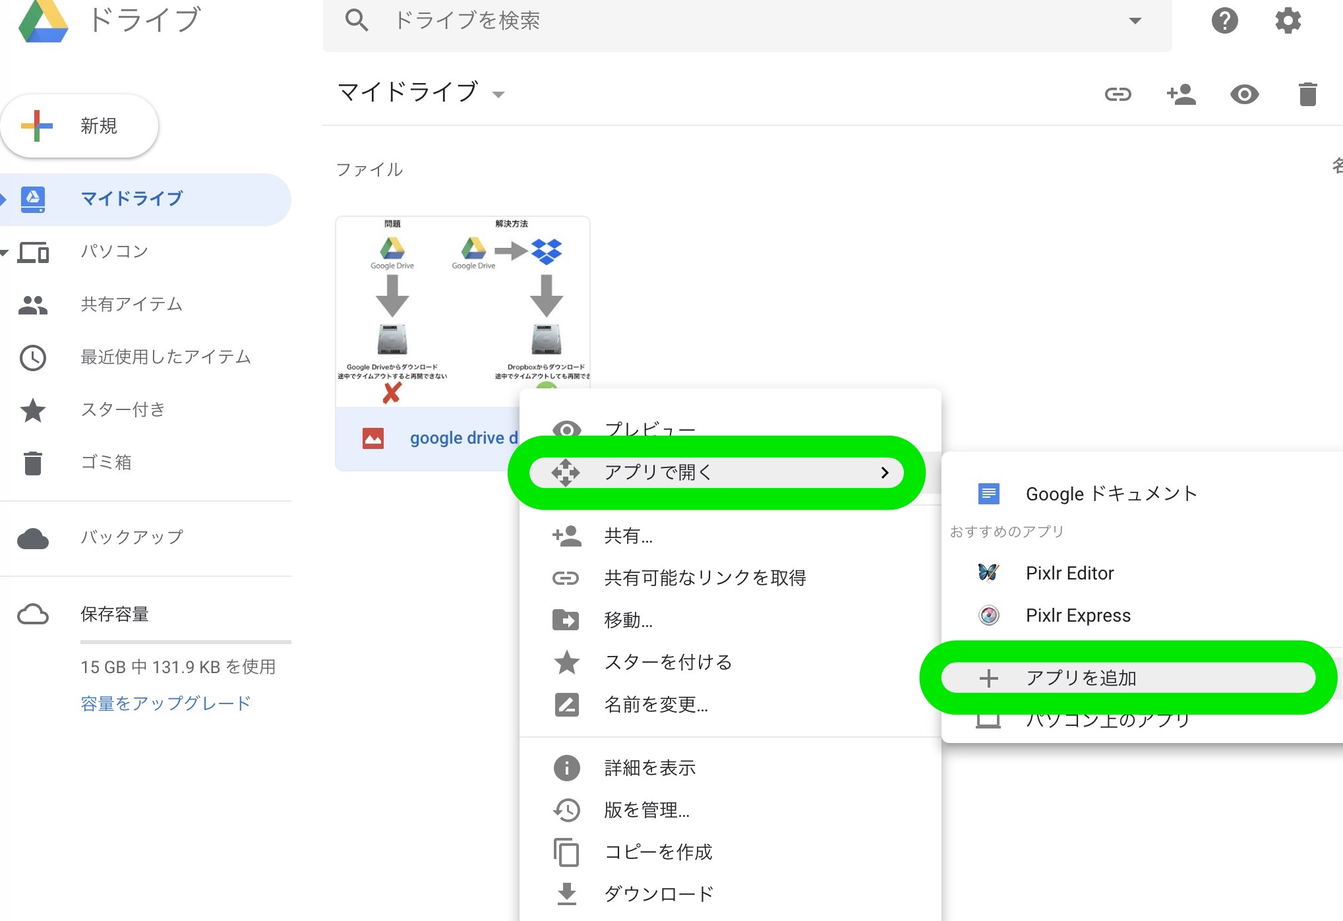Click the get shareable link toolbar icon
The width and height of the screenshot is (1343, 921).
1118,95
